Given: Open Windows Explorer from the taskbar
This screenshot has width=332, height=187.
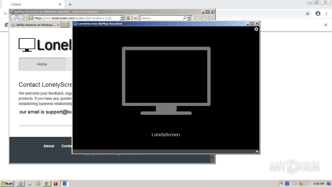Looking at the screenshot, I should (x=29, y=184).
